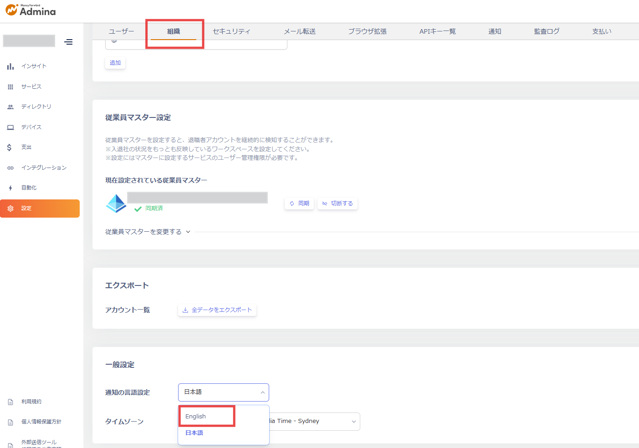Image resolution: width=639 pixels, height=448 pixels.
Task: Click the 利用規約 document icon
Action: tap(10, 402)
